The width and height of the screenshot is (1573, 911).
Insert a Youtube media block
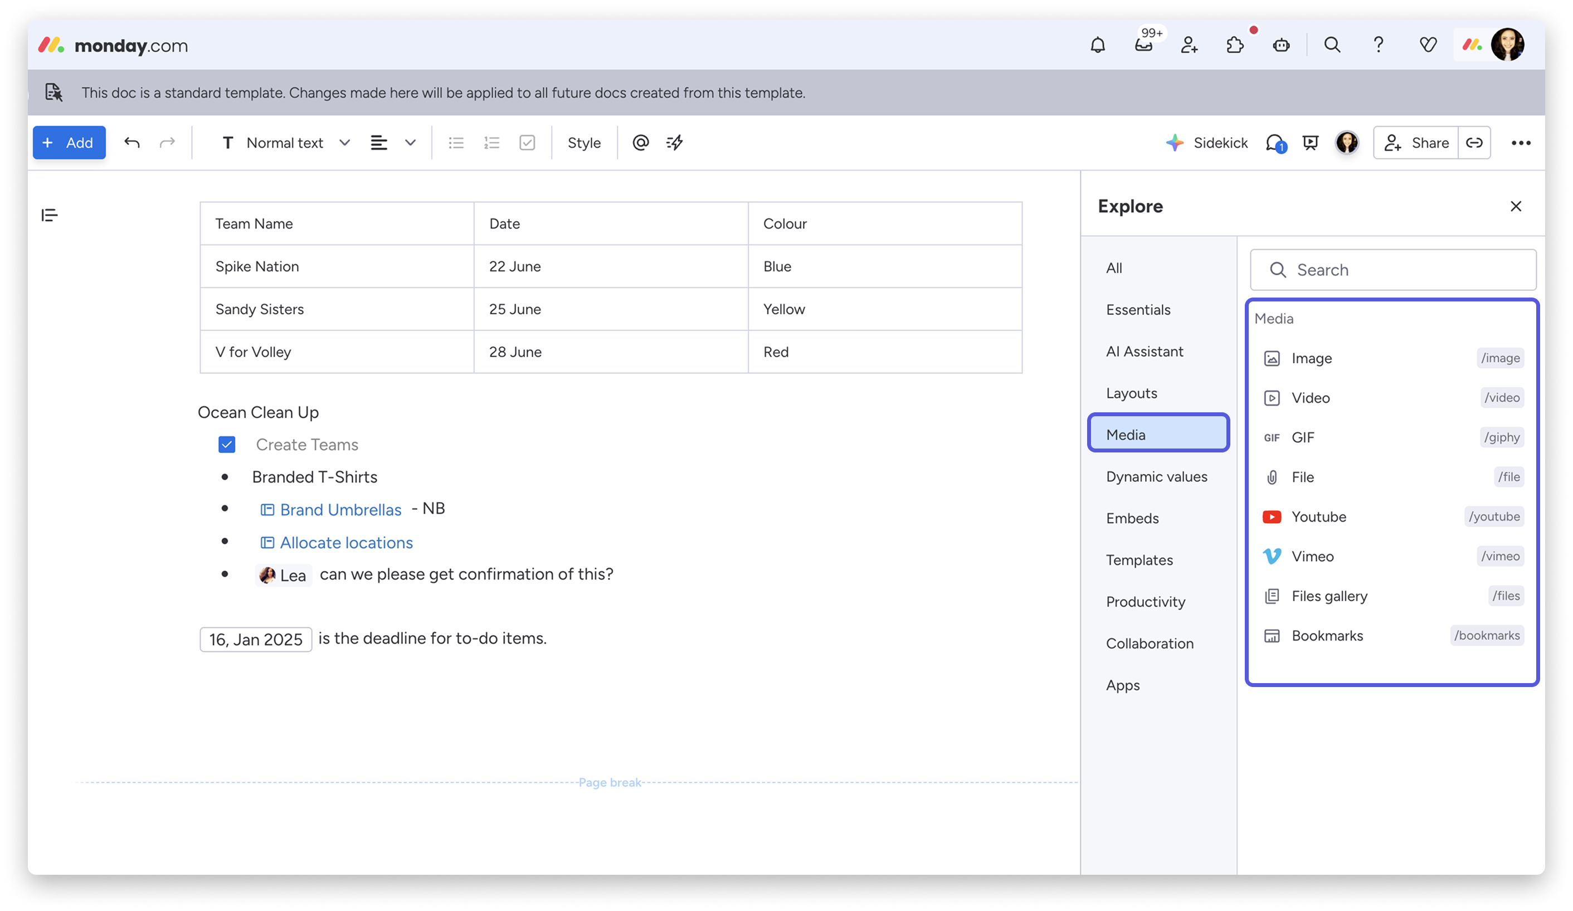1318,517
